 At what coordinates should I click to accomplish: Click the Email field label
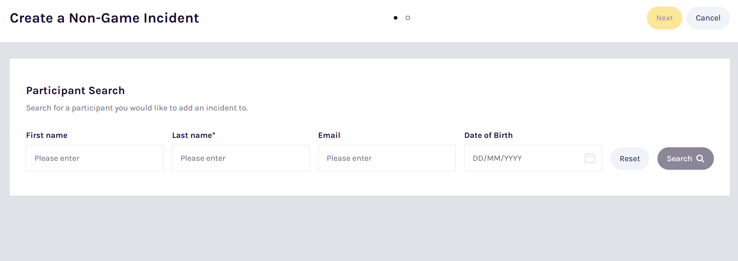[329, 135]
